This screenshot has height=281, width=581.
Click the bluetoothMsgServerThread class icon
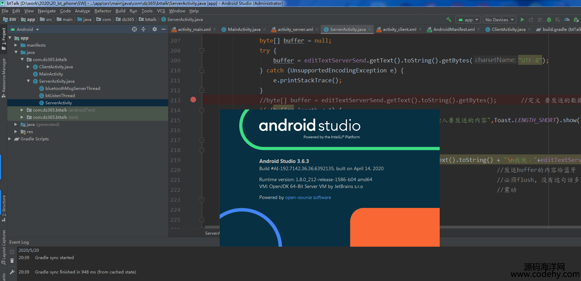(42, 88)
